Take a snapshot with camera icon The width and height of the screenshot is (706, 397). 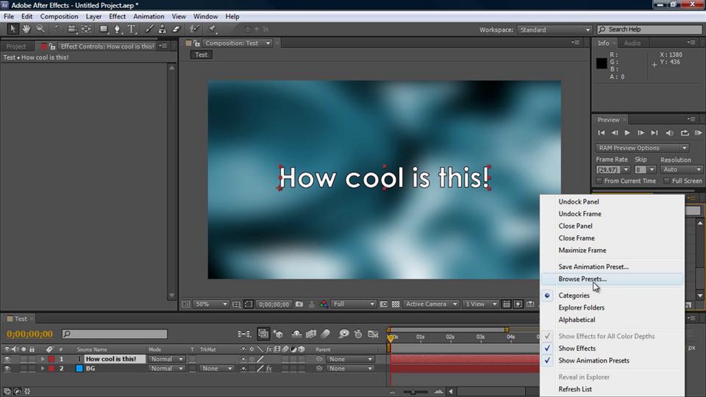pyautogui.click(x=299, y=304)
